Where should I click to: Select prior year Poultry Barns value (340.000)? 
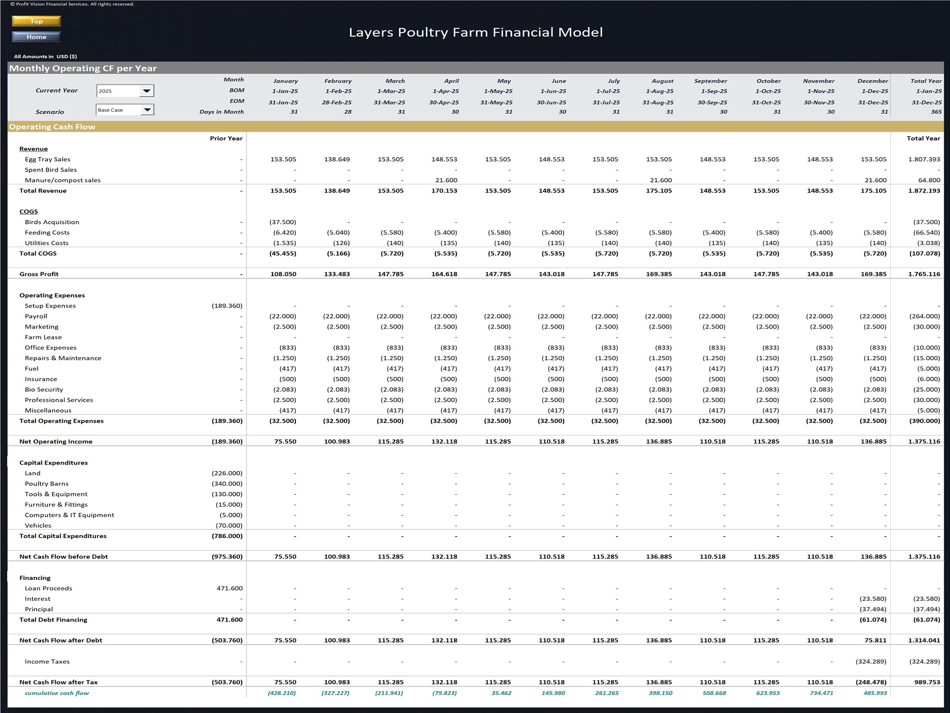227,483
